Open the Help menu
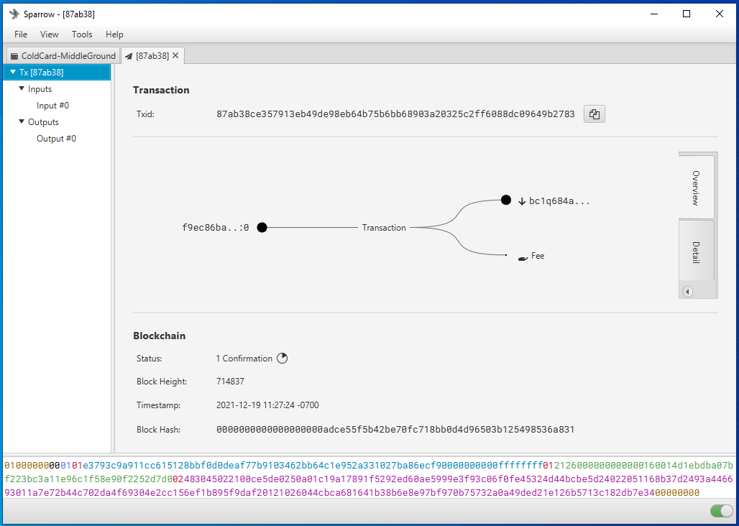 click(x=114, y=34)
